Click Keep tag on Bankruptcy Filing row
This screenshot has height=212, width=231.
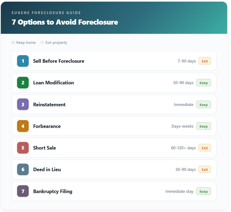(x=204, y=191)
